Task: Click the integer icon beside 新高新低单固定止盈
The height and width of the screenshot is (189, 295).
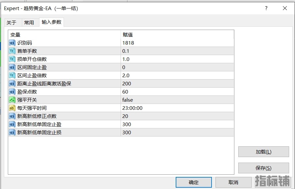Action: coord(12,124)
